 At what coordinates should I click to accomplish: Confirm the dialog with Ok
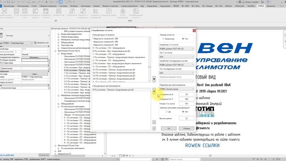pos(169,128)
